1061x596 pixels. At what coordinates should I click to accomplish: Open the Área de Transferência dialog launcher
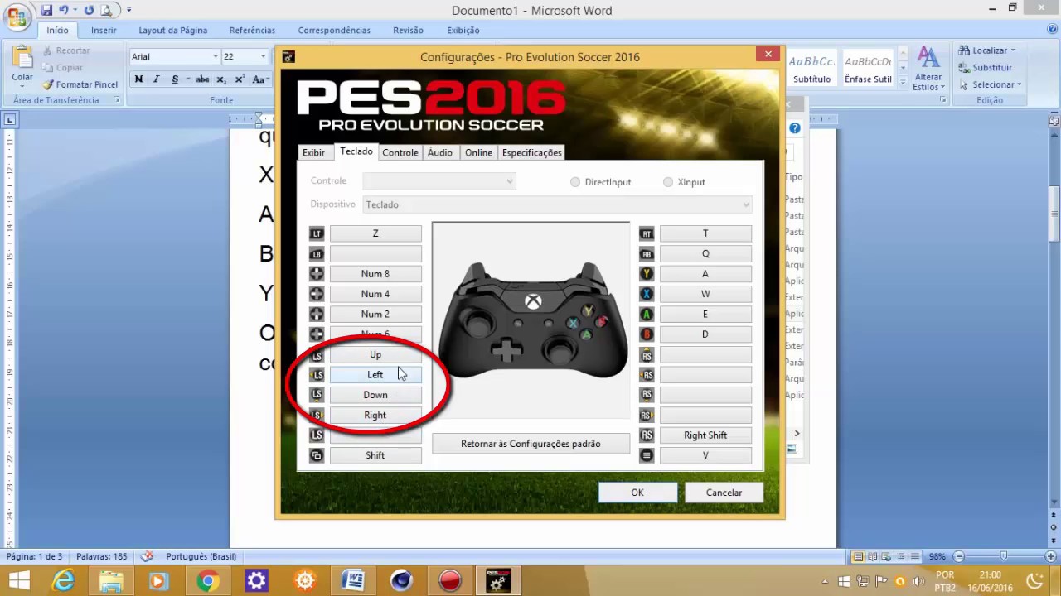pos(116,100)
